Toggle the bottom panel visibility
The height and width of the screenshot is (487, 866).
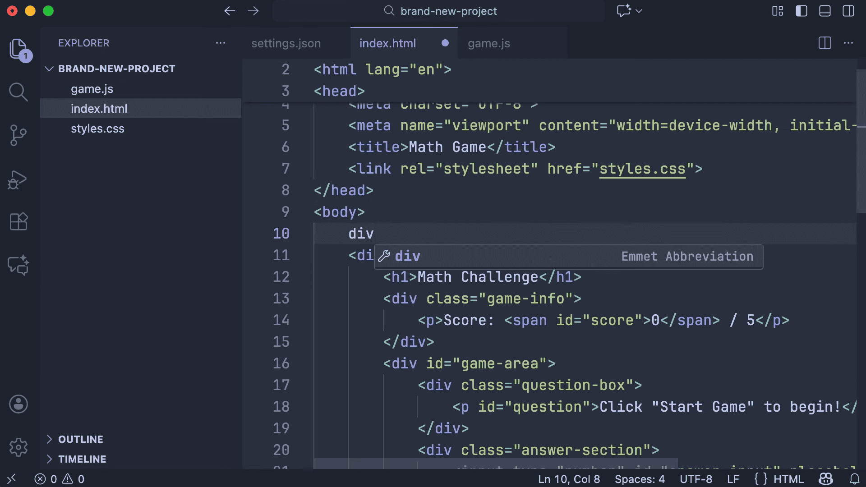pyautogui.click(x=825, y=11)
